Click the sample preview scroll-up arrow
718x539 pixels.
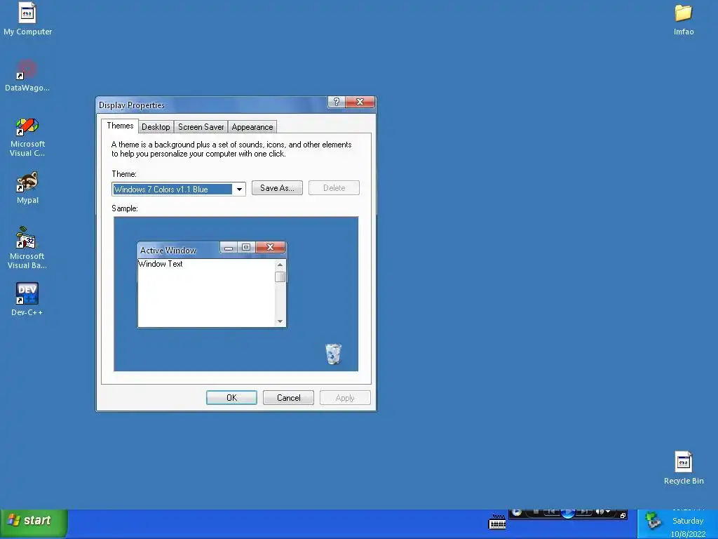pyautogui.click(x=280, y=265)
